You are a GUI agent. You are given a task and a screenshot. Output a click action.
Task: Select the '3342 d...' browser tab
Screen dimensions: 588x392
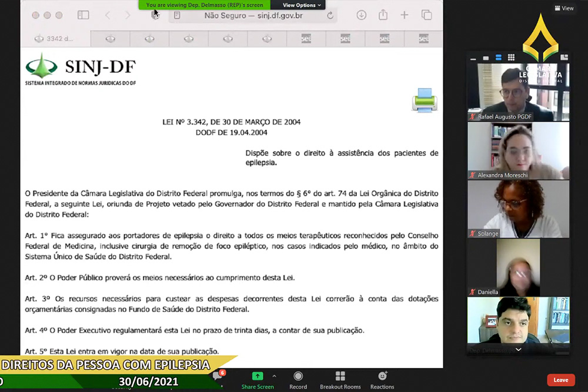coord(56,39)
